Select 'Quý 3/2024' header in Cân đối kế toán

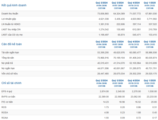(x=118, y=42)
